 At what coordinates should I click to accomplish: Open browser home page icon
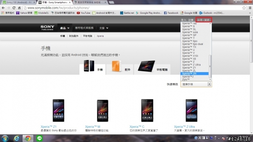[19, 8]
